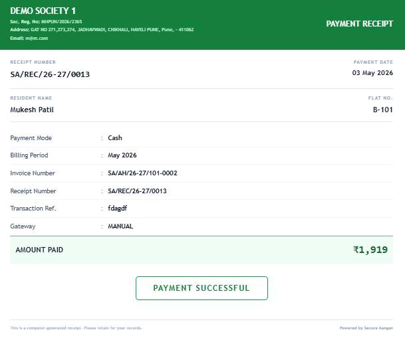
Task: Select resident name Mukesh Patil
Action: pyautogui.click(x=32, y=110)
